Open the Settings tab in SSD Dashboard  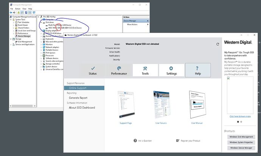[172, 70]
